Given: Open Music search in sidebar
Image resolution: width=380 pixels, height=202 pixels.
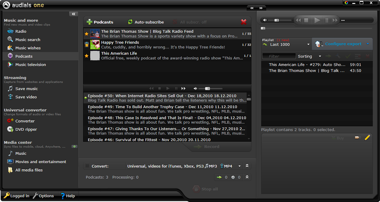Looking at the screenshot, I should pyautogui.click(x=27, y=39).
